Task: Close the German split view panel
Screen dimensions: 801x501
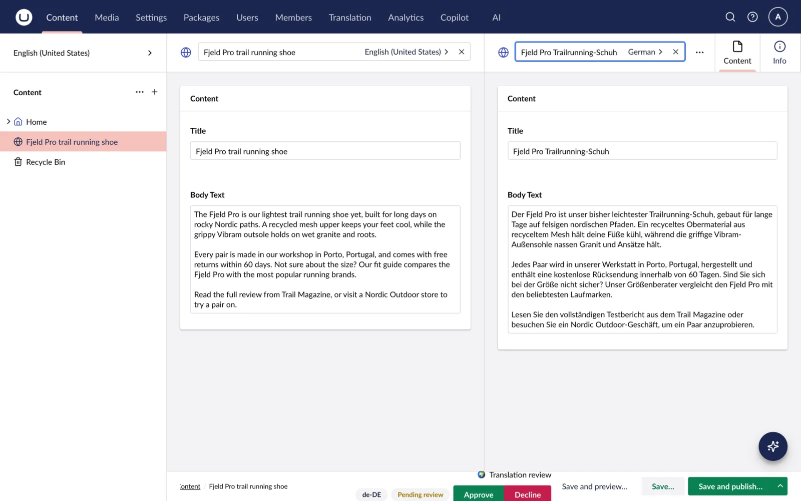Action: pos(675,52)
